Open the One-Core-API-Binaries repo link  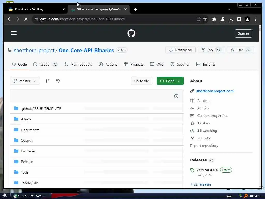86,50
